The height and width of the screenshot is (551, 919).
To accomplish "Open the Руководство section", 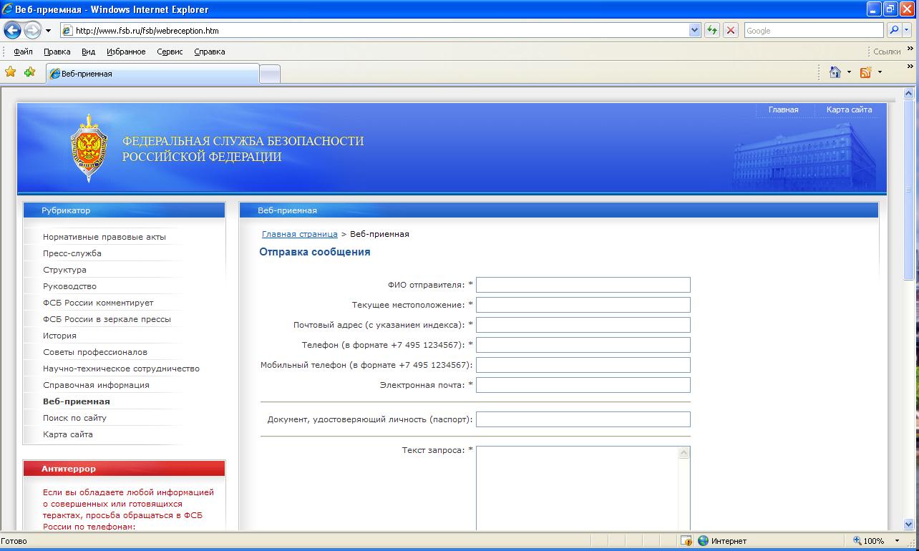I will tap(69, 286).
